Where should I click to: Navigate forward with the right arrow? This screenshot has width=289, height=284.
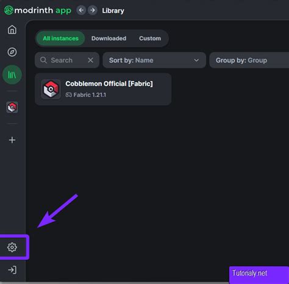93,10
